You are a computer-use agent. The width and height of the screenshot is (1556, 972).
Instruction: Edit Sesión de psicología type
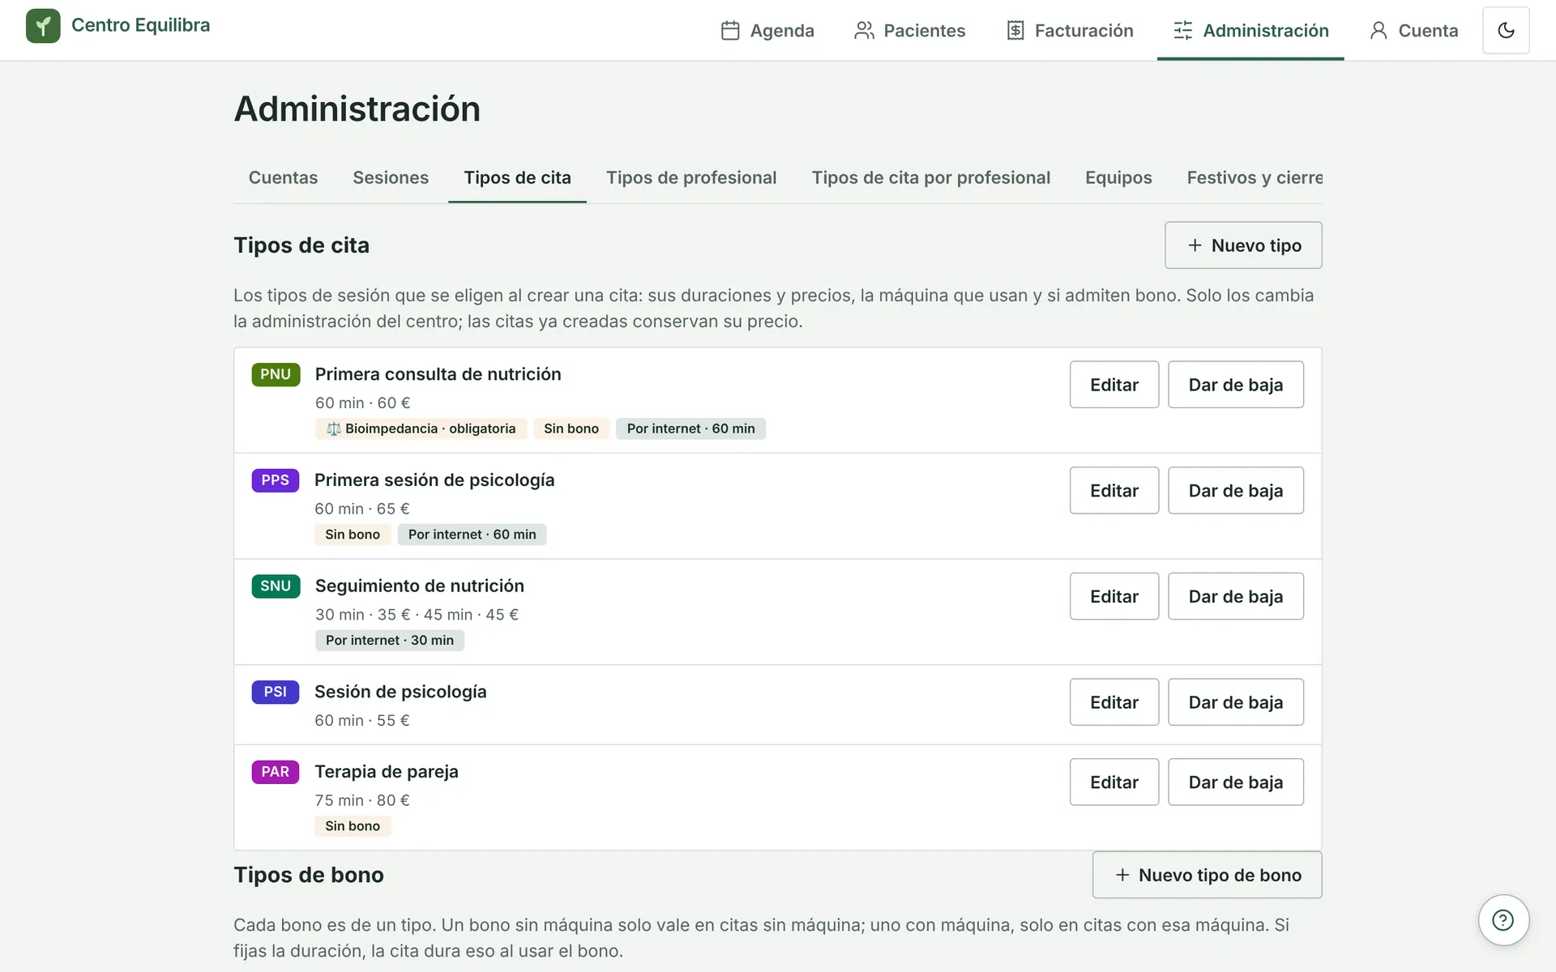pos(1114,702)
